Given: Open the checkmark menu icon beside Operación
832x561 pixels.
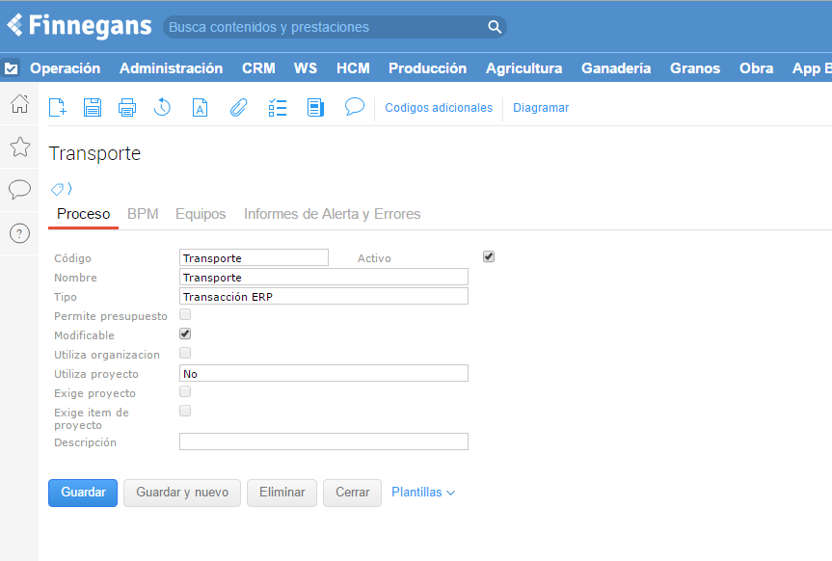Looking at the screenshot, I should [12, 68].
